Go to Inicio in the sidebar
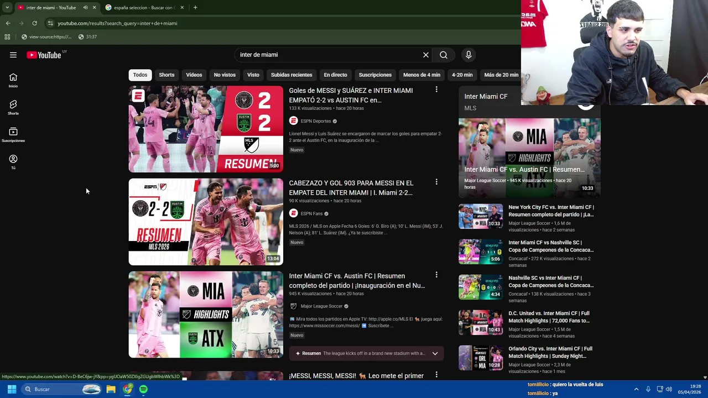708x398 pixels. click(13, 81)
